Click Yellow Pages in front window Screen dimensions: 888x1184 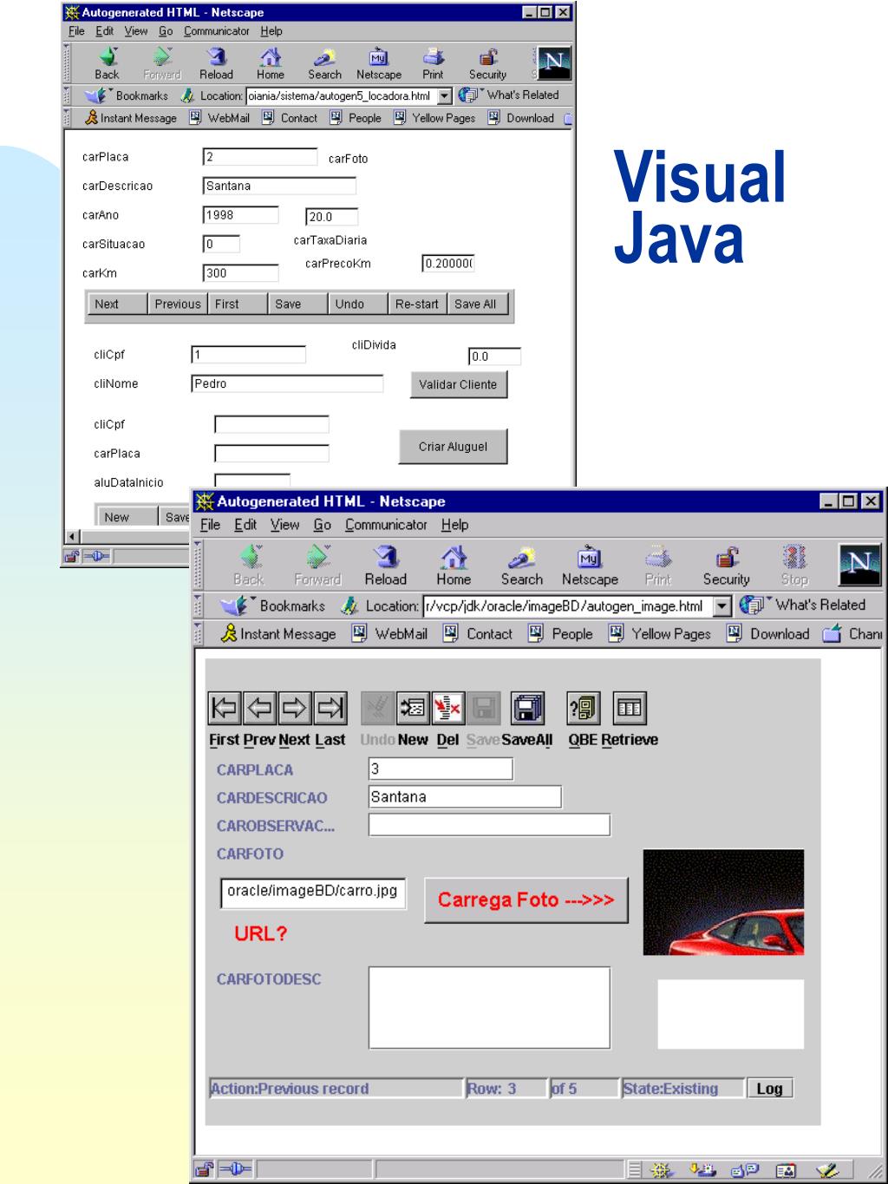[x=661, y=634]
